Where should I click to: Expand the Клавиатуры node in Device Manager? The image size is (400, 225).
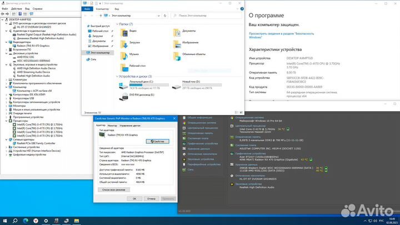[x=6, y=79]
